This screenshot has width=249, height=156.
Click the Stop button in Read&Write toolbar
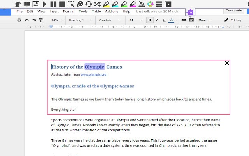pyautogui.click(x=62, y=4)
